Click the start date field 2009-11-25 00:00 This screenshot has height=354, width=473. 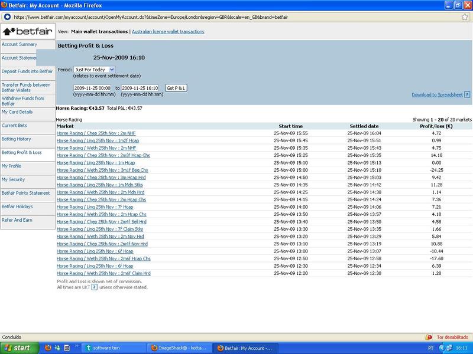[92, 88]
